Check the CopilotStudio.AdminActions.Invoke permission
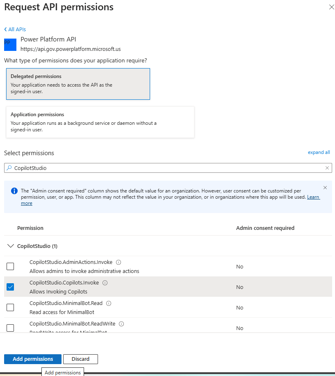 point(10,266)
